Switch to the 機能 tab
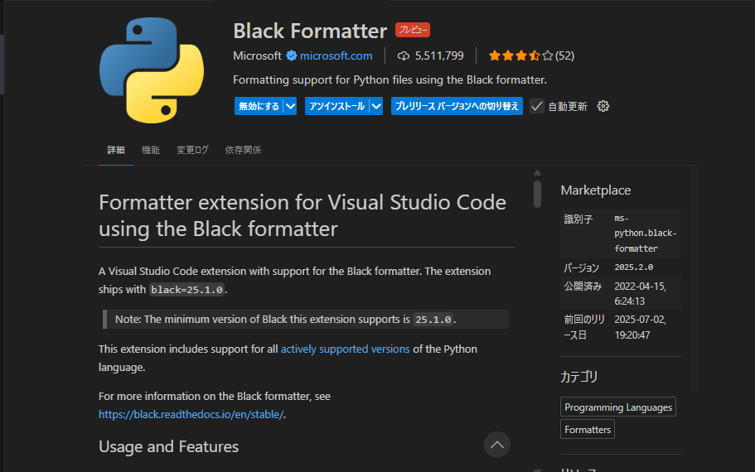Viewport: 755px width, 472px height. tap(151, 150)
